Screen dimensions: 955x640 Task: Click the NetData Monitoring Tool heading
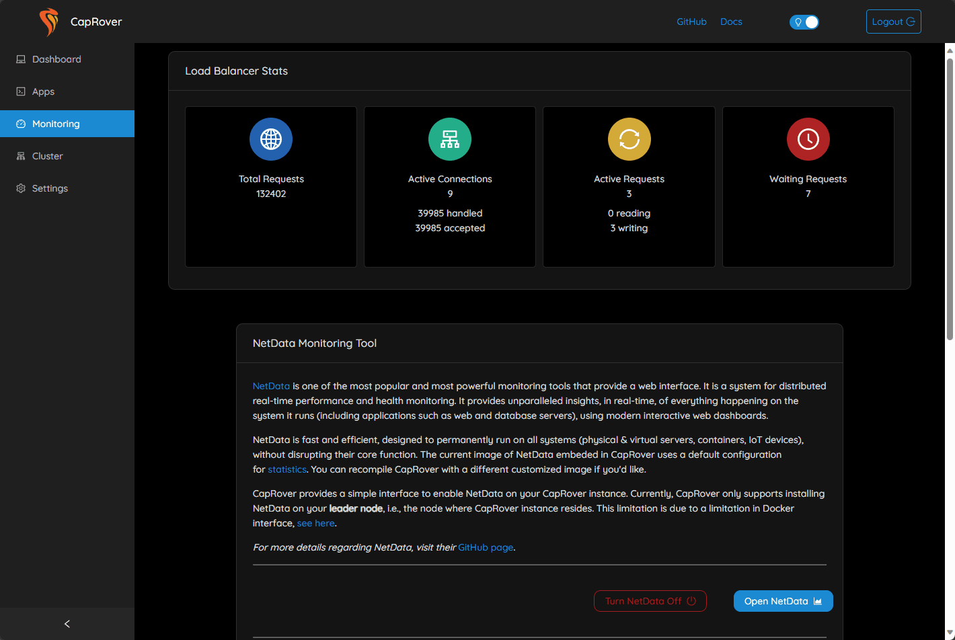[x=315, y=343]
